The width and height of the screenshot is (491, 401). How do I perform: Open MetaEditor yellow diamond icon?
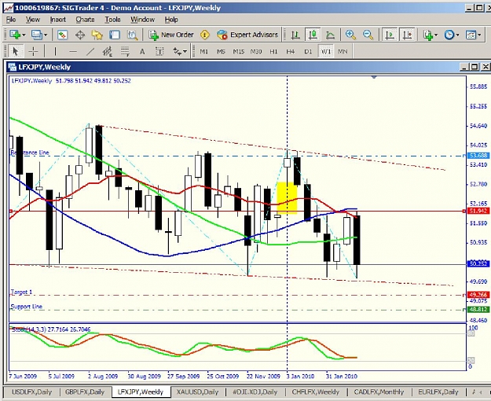pyautogui.click(x=205, y=35)
